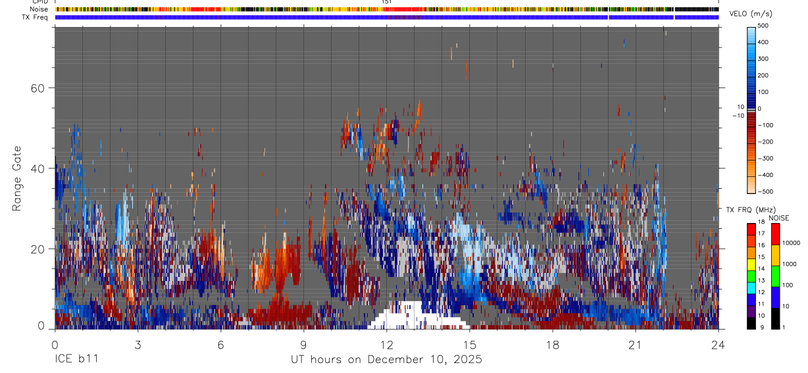Click the 'Noise' row label at top
This screenshot has width=808, height=373.
(38, 10)
